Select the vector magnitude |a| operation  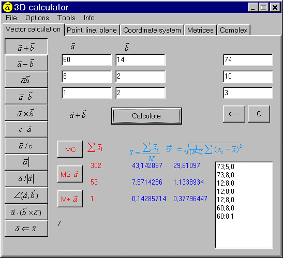(26, 162)
